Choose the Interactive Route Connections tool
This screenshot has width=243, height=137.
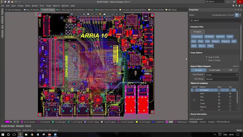[x=92, y=14]
